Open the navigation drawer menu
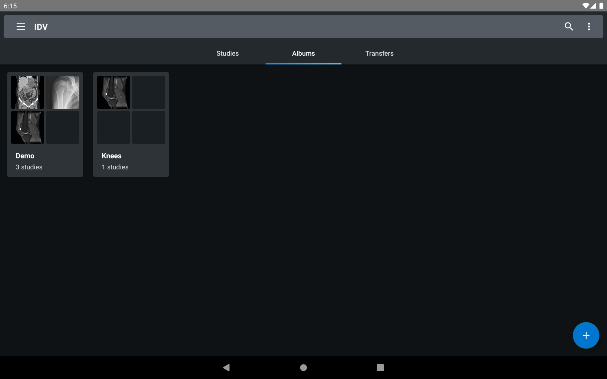The height and width of the screenshot is (379, 607). [x=21, y=26]
